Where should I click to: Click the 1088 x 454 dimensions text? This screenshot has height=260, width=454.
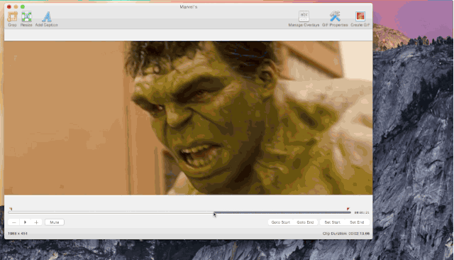[x=18, y=234]
